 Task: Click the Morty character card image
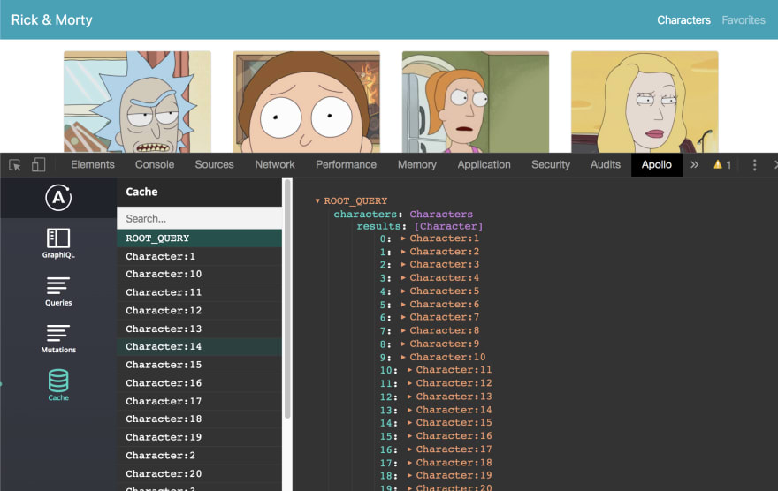click(307, 102)
